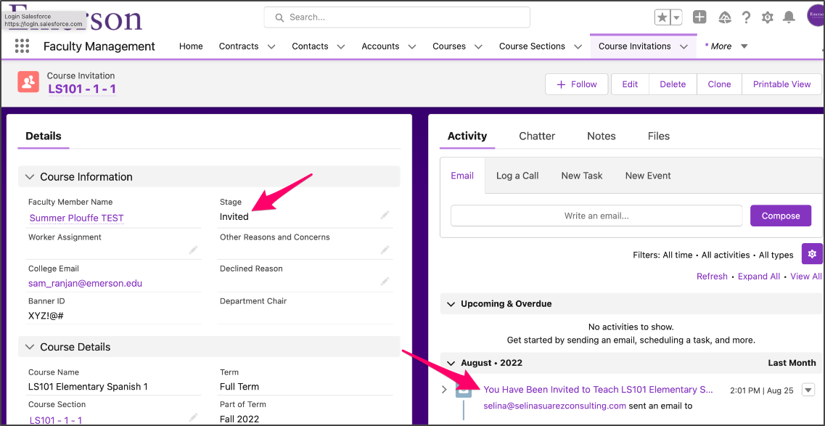Screen dimensions: 825x426
Task: Switch to the Notes tab
Action: click(602, 136)
